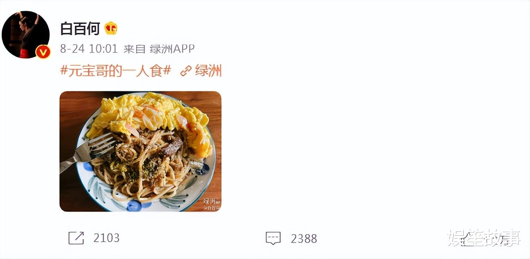
Task: Click the repost share icon
Action: pyautogui.click(x=76, y=238)
